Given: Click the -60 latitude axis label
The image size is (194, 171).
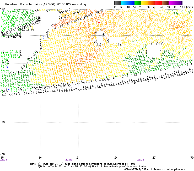Looking at the screenshot, I should point(2,154).
